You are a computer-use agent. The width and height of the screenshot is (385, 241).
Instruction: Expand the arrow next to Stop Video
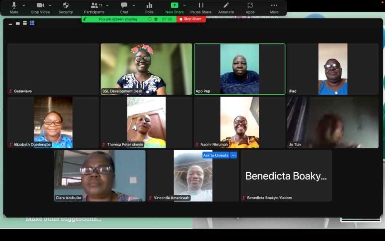pyautogui.click(x=50, y=5)
